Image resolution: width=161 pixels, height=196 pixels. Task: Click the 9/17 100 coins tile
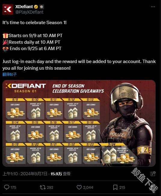coord(73,131)
